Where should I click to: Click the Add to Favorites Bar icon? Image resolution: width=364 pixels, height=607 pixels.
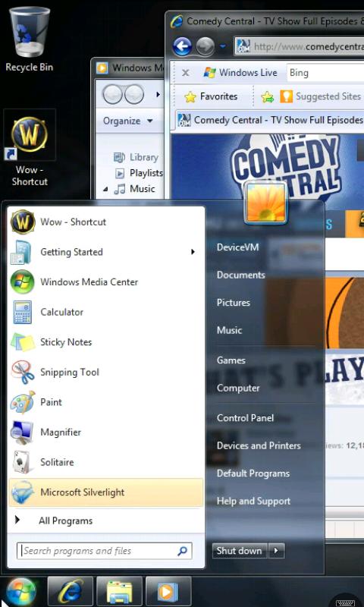click(267, 97)
